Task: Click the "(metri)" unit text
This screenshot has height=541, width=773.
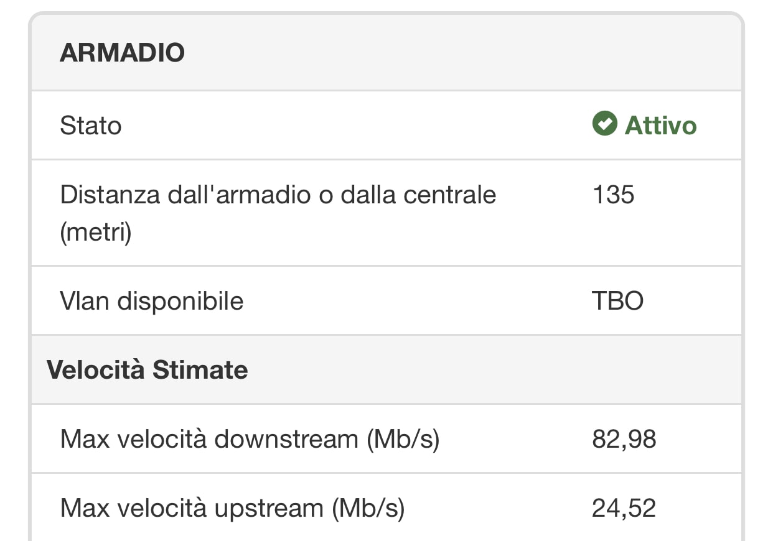Action: pyautogui.click(x=95, y=233)
